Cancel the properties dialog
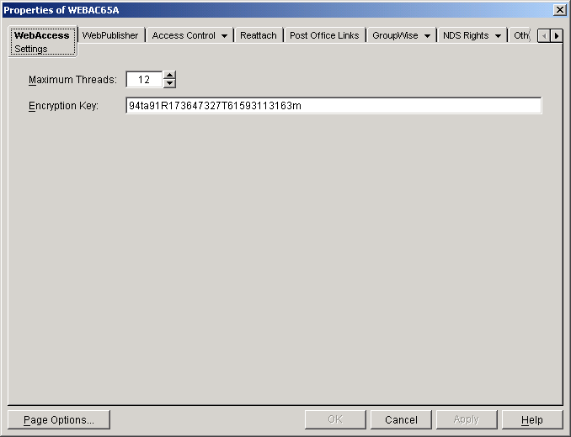Screen dimensions: 571x437 401,420
